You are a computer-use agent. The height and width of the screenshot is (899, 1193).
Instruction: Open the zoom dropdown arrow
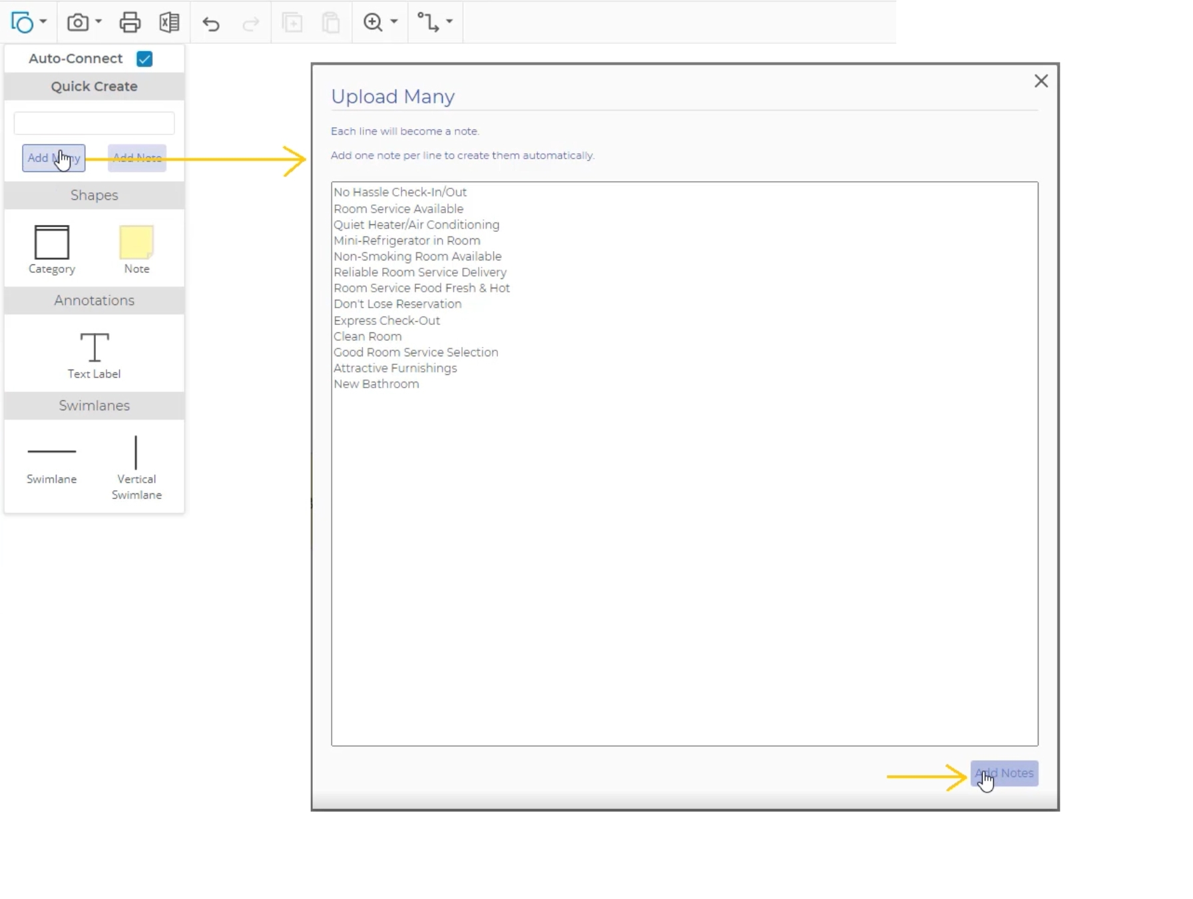click(394, 22)
